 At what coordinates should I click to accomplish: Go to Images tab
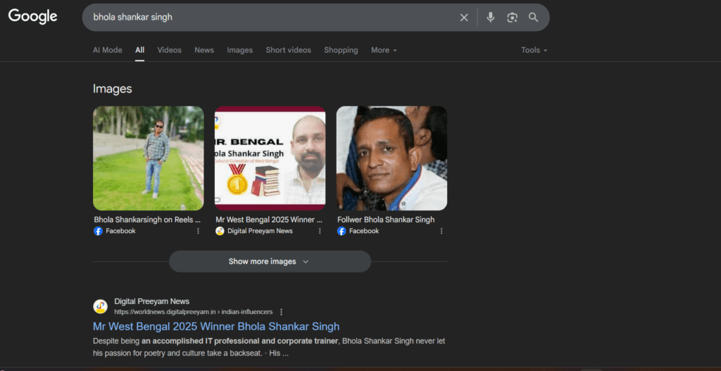[x=239, y=50]
